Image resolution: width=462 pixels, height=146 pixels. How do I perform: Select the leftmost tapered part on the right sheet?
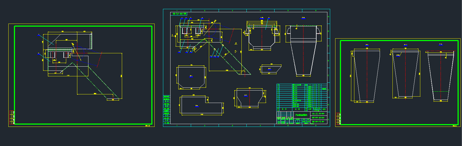coord(367,75)
